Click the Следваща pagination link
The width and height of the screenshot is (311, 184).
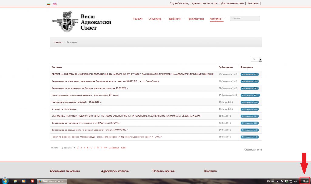pos(114,148)
